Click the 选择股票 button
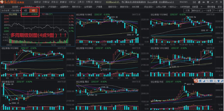The height and width of the screenshot is (111, 224). [5, 11]
